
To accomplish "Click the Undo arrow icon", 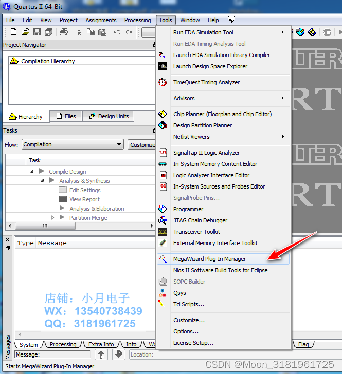I will pyautogui.click(x=117, y=32).
